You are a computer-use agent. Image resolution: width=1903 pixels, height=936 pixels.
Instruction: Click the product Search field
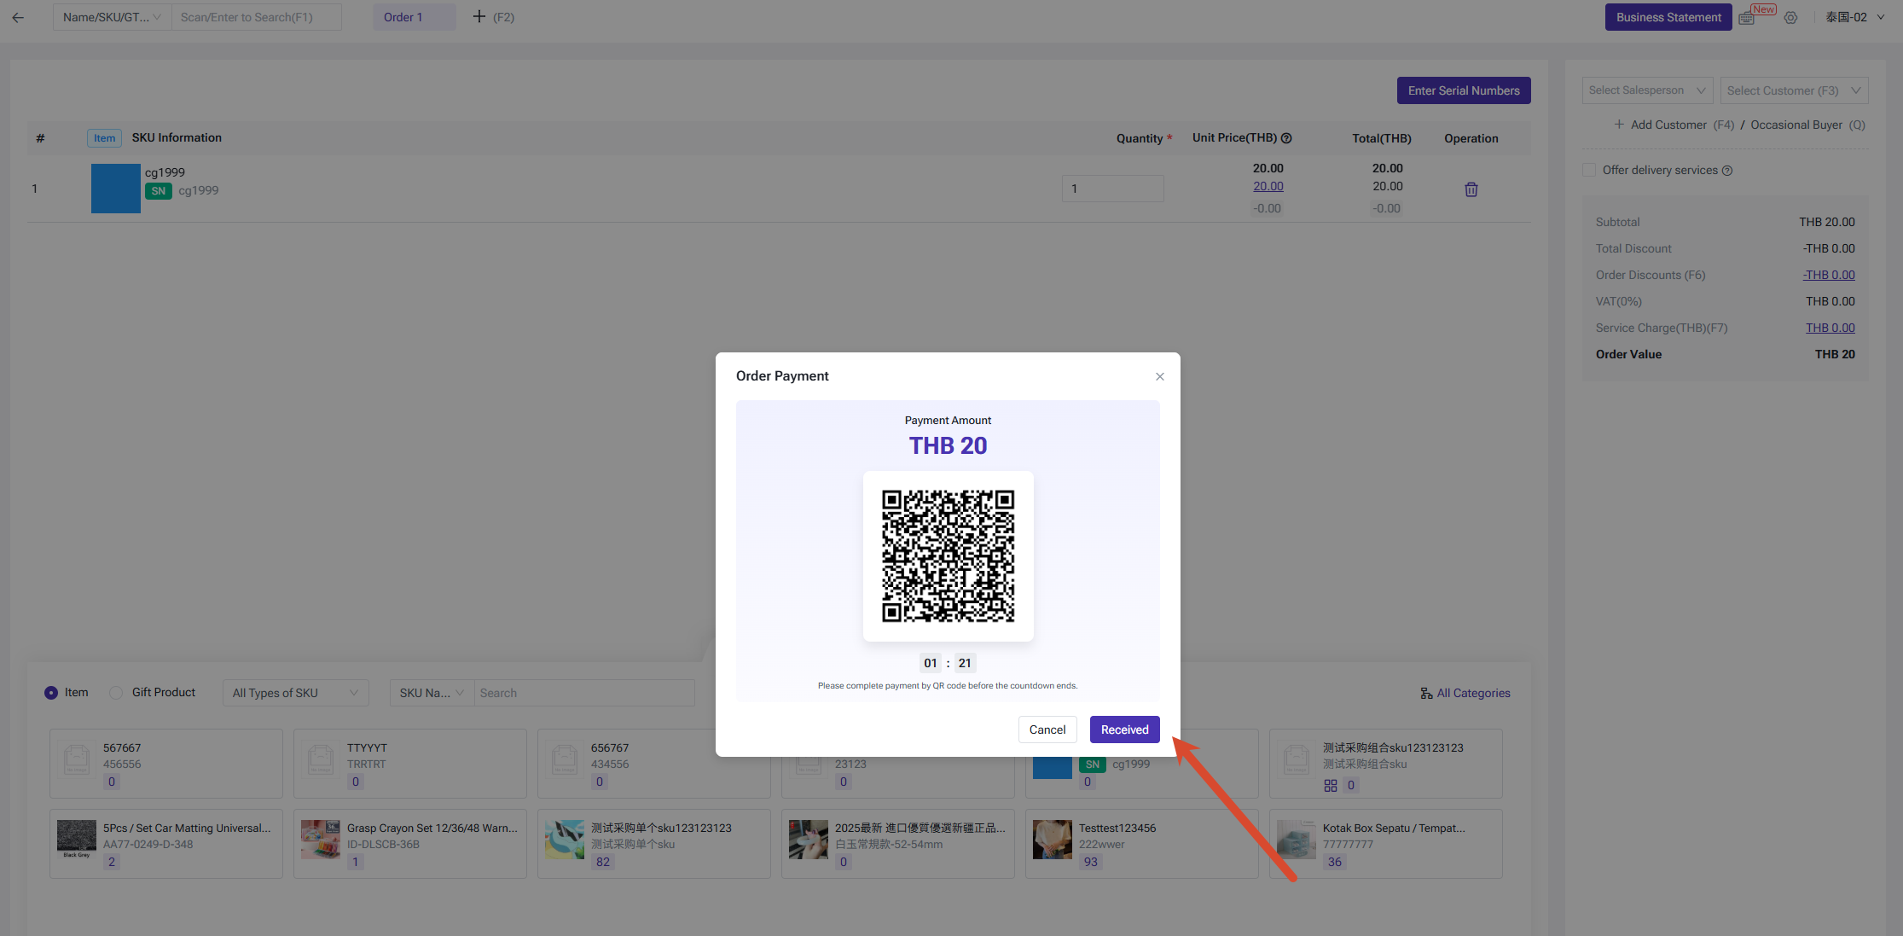click(x=584, y=693)
